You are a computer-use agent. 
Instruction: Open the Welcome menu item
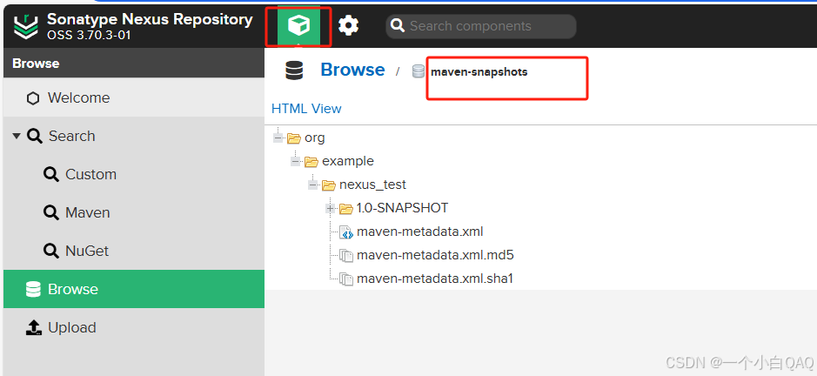pos(134,97)
